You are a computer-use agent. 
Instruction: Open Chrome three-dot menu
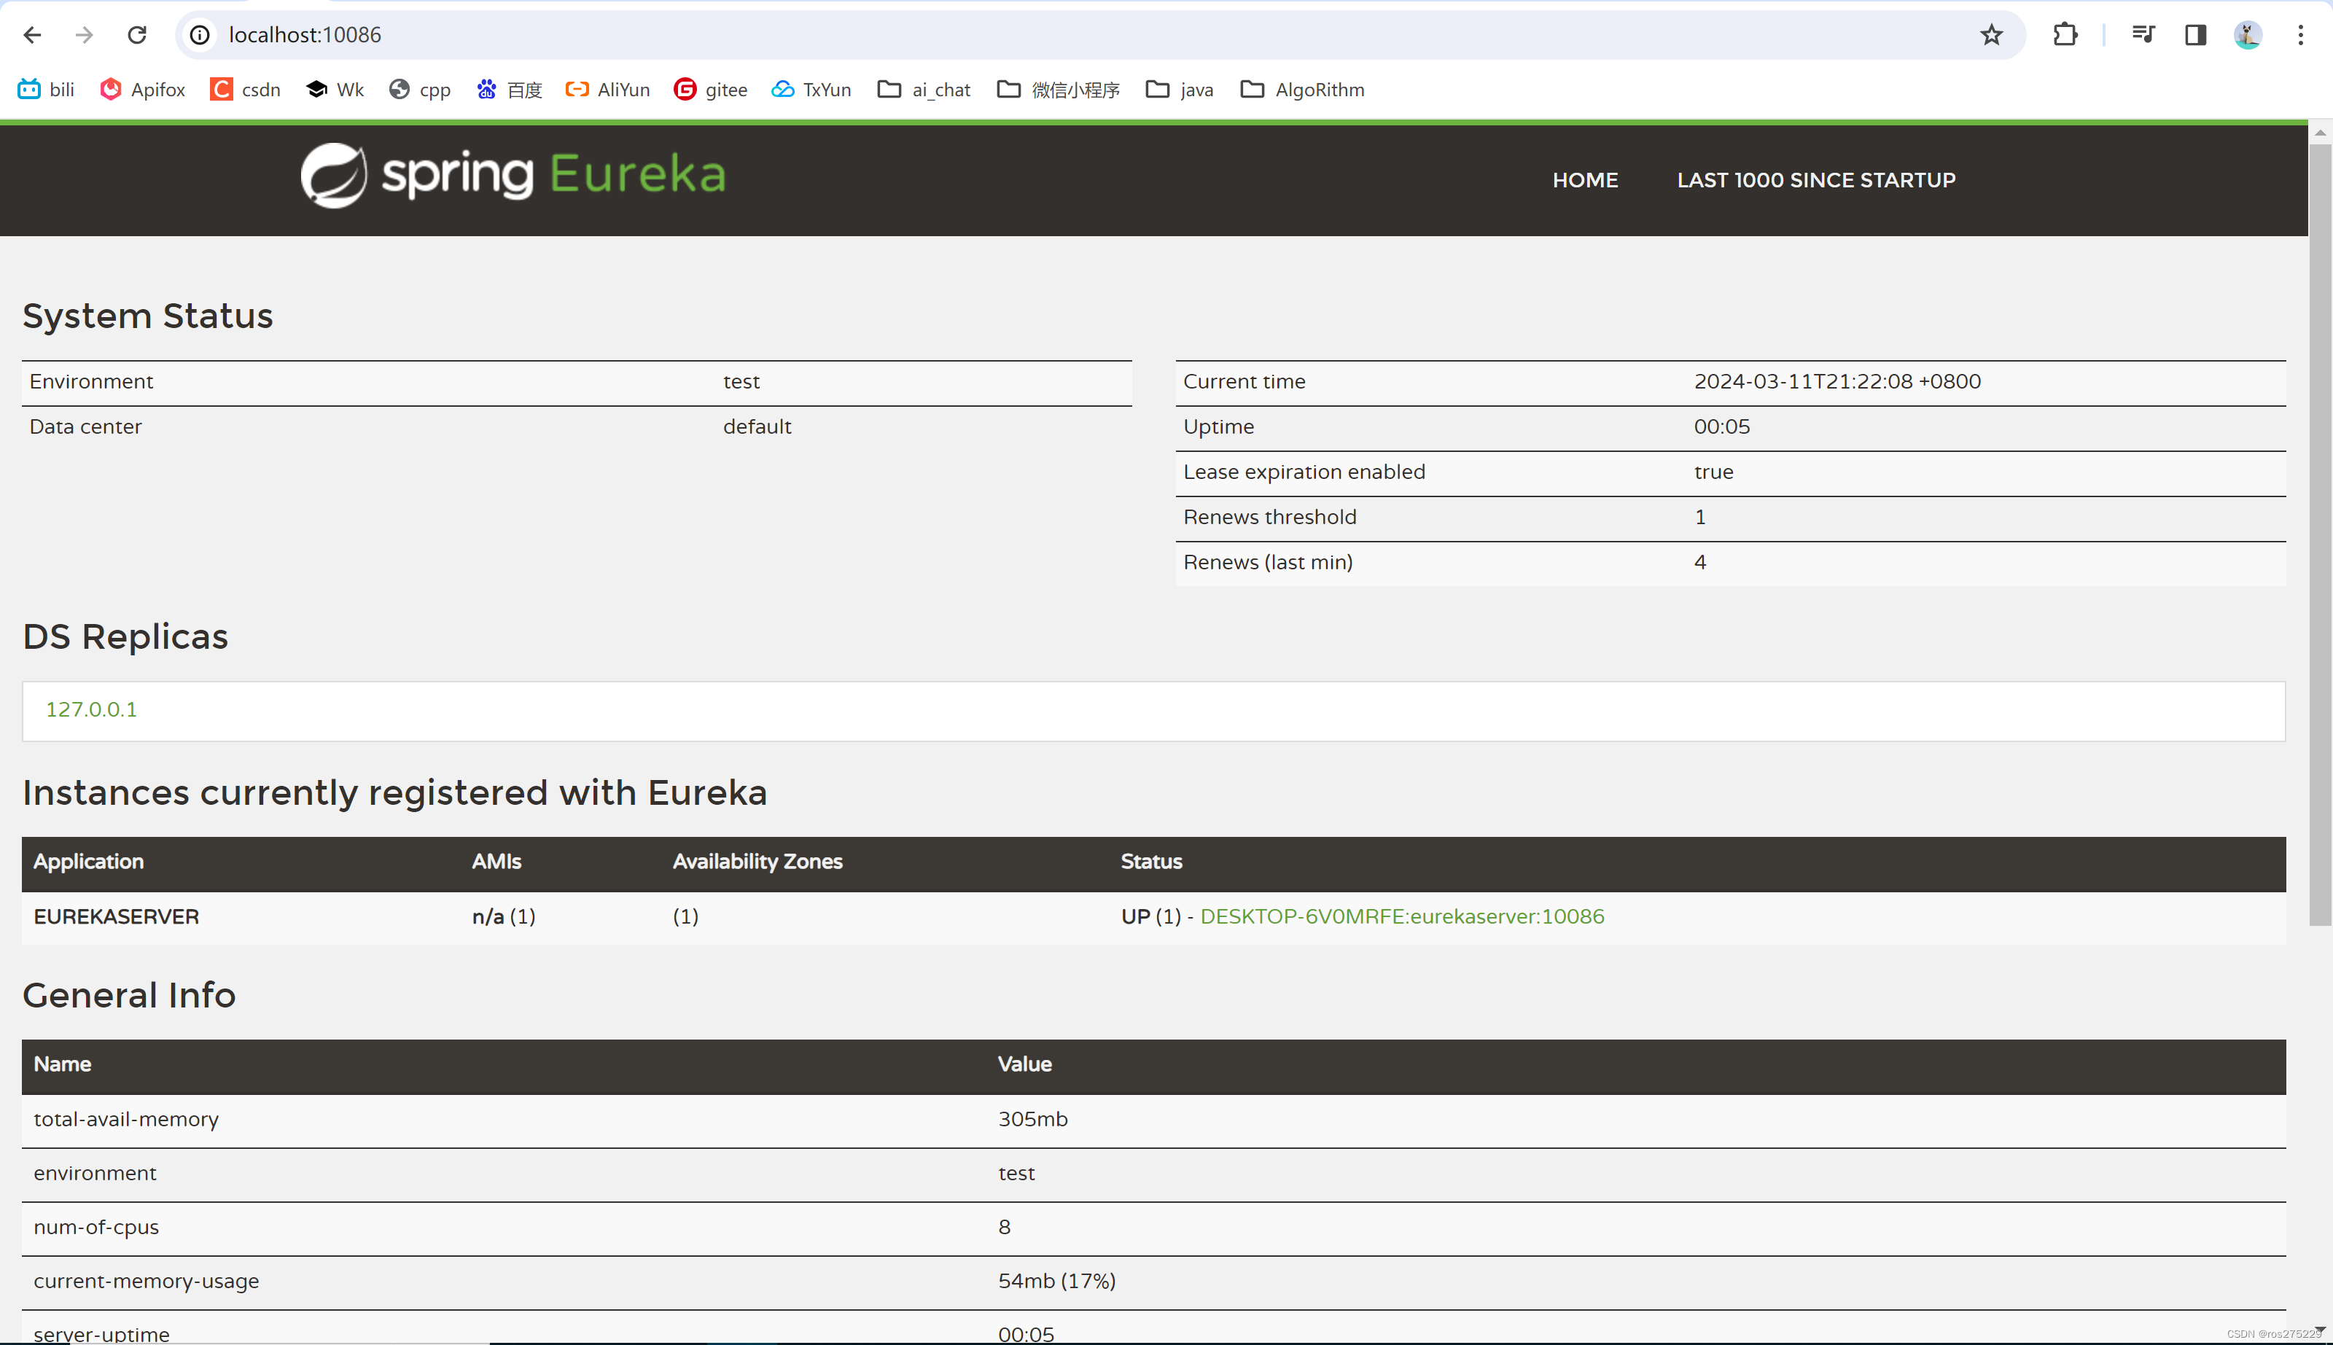pyautogui.click(x=2301, y=35)
